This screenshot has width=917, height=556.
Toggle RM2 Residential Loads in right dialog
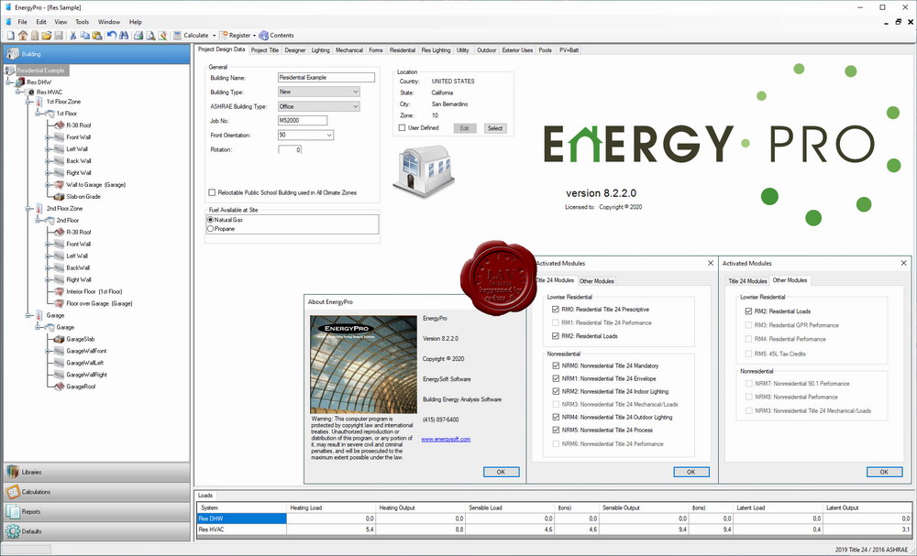point(748,311)
